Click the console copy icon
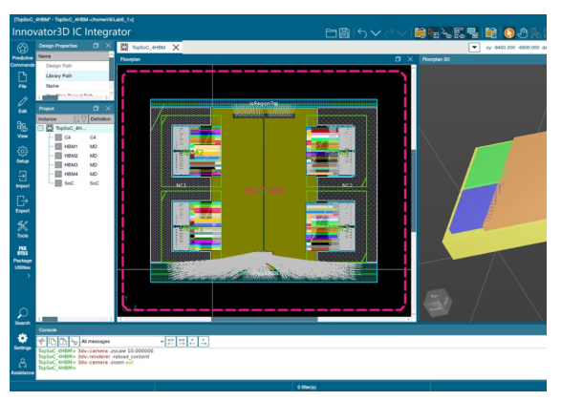This screenshot has height=401, width=561. (x=53, y=341)
